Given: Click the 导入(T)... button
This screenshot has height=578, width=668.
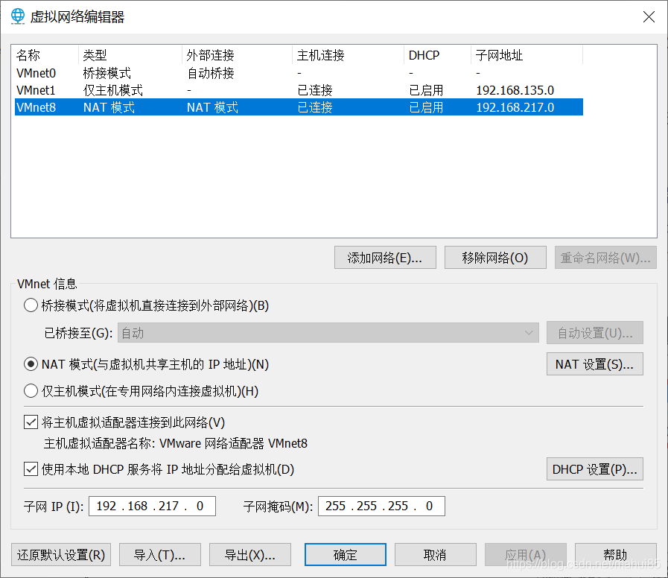Looking at the screenshot, I should (160, 555).
